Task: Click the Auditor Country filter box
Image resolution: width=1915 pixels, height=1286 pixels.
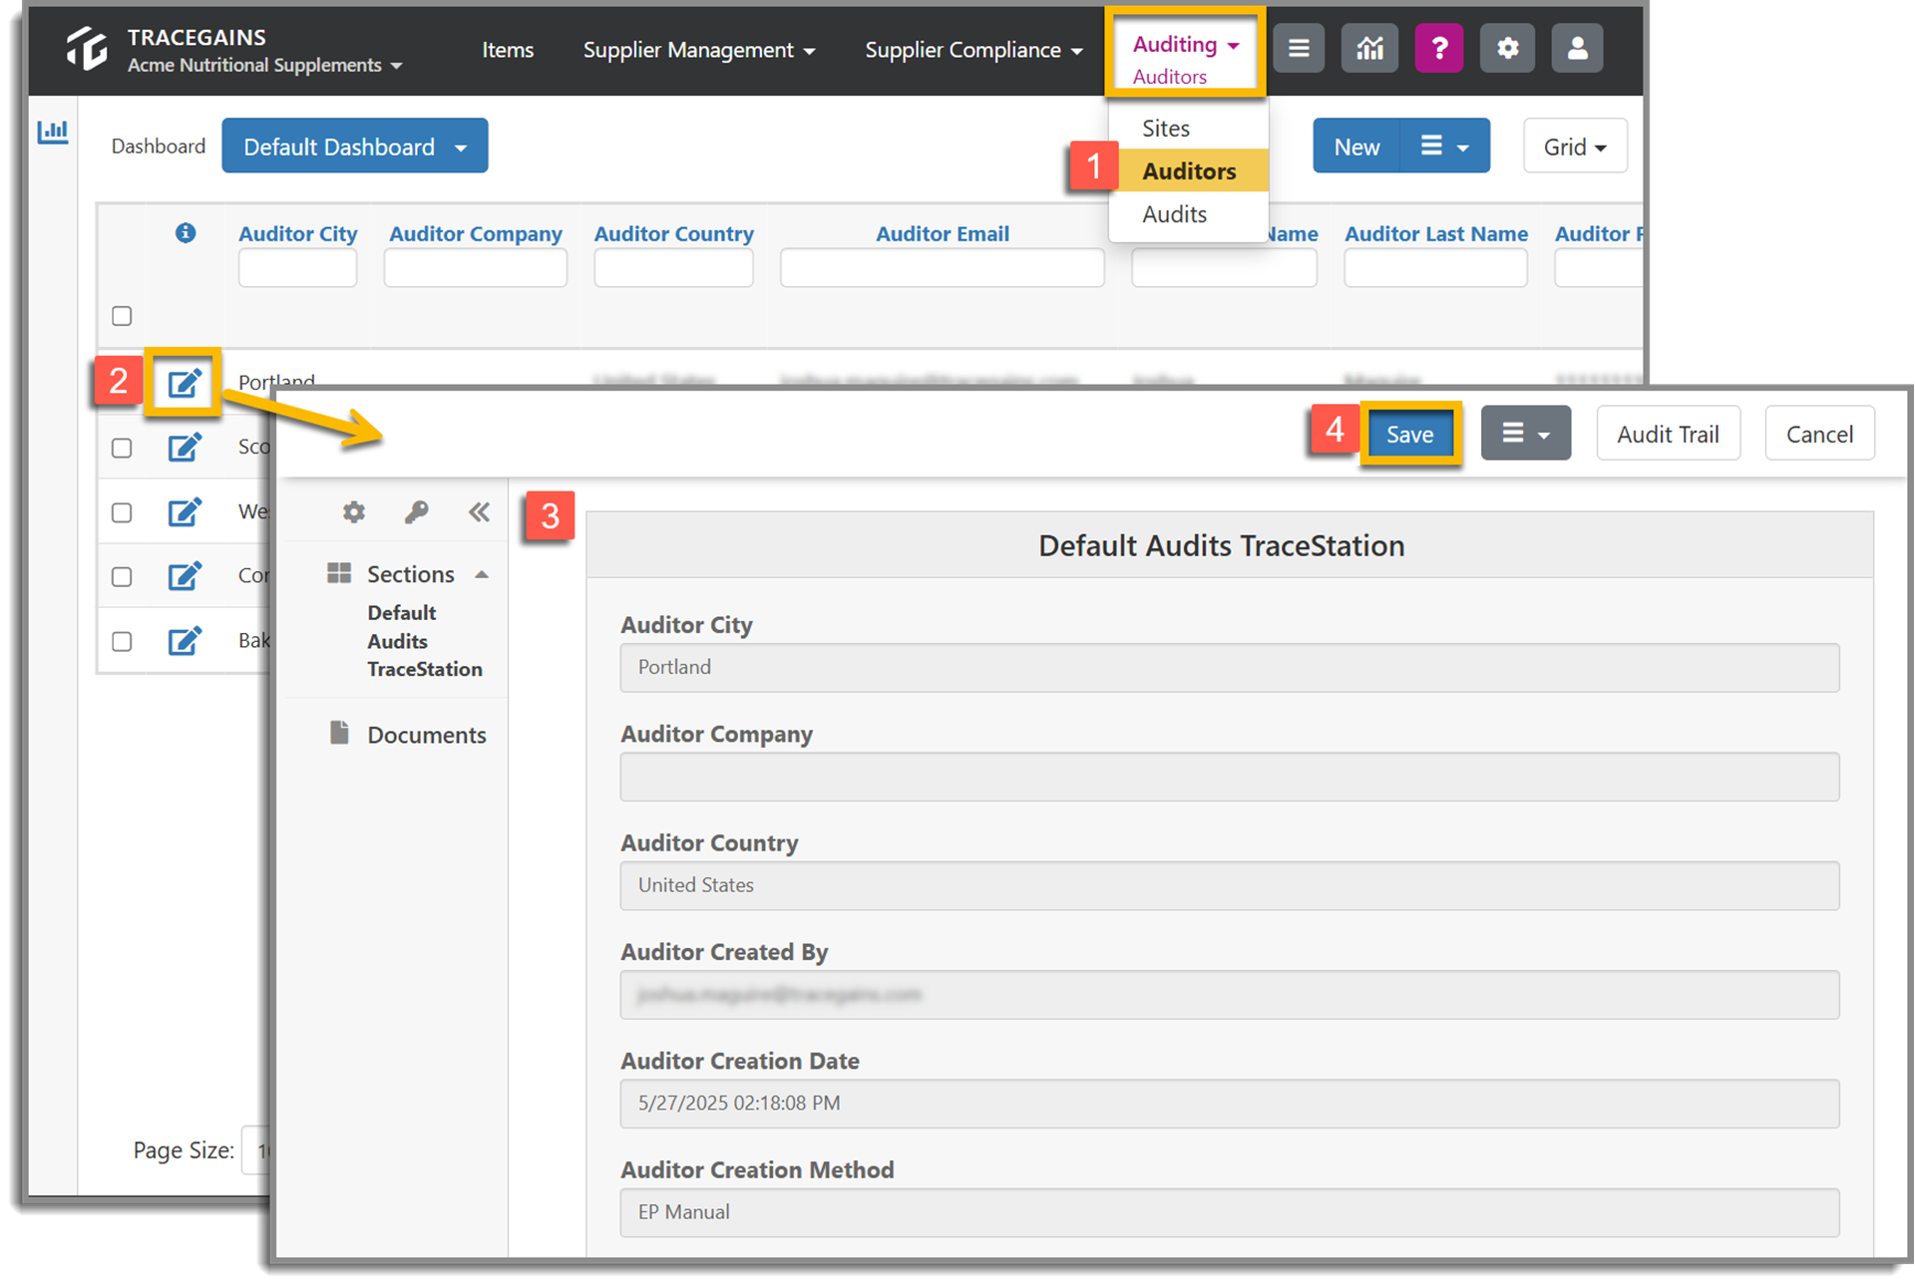Action: [x=673, y=268]
